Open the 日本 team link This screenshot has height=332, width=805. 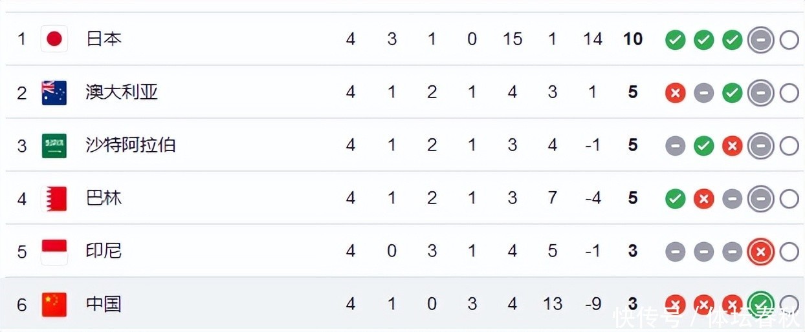coord(104,39)
